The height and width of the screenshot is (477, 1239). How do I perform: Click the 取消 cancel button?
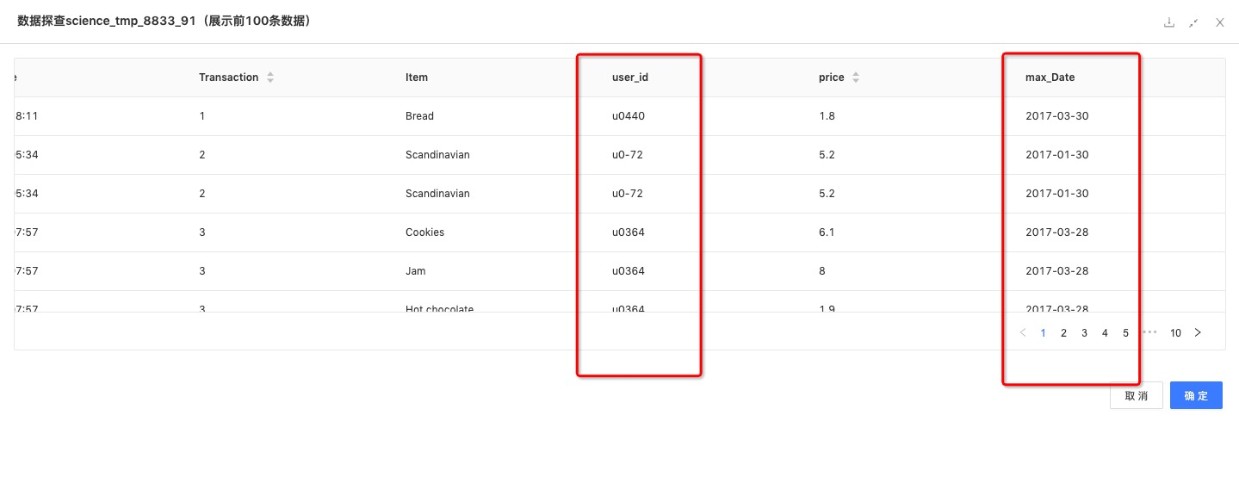1137,395
